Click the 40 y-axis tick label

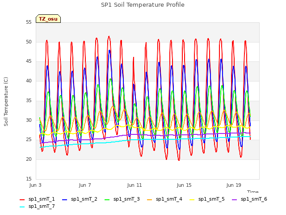click(29, 81)
